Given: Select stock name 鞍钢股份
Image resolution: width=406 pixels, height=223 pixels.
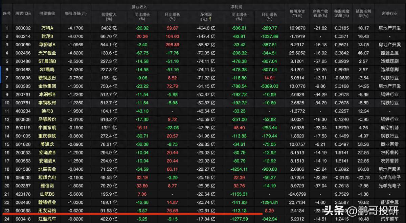Looking at the screenshot, I should (x=47, y=78).
